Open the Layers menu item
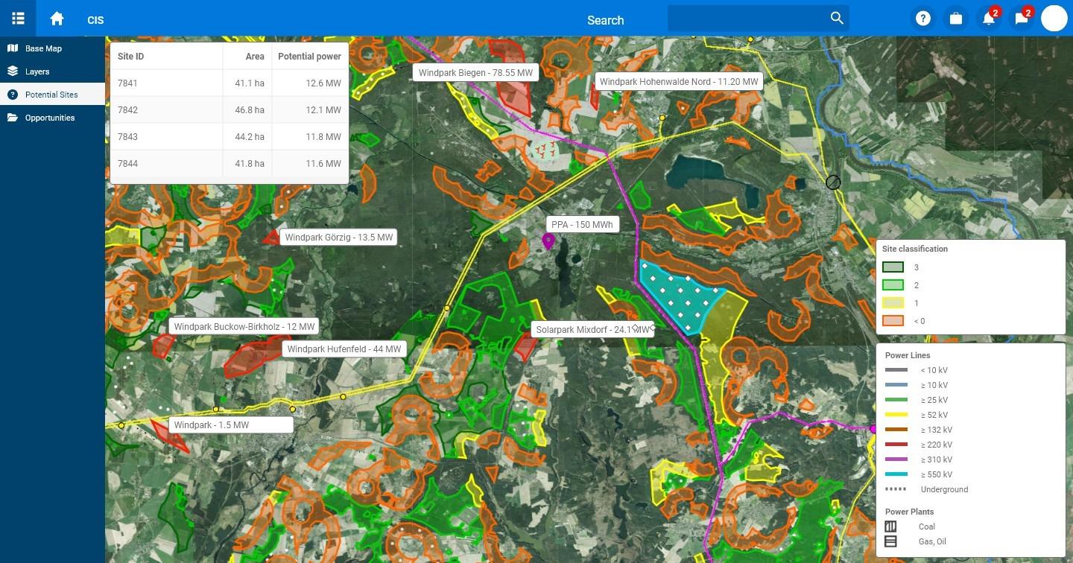Viewport: 1073px width, 563px height. click(52, 71)
